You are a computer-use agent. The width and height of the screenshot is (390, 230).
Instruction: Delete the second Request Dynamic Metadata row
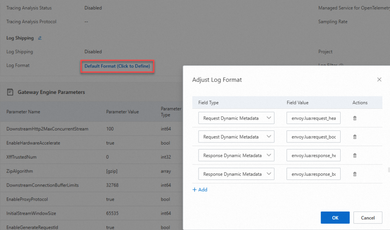(x=355, y=137)
